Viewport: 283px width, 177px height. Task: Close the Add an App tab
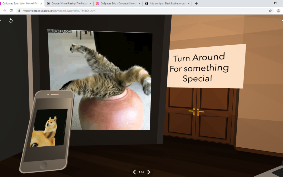tap(189, 3)
